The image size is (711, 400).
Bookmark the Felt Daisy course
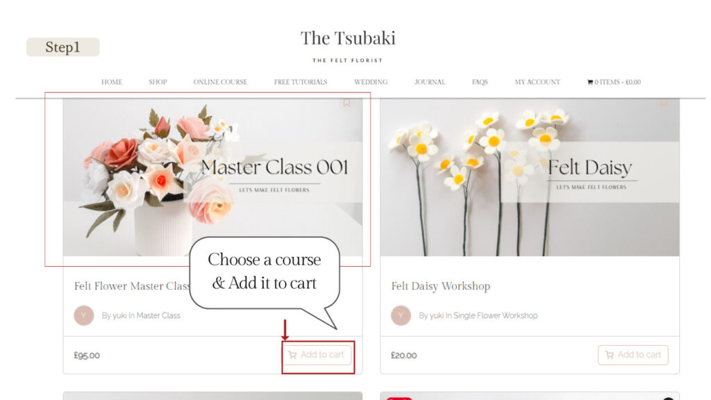coord(663,103)
